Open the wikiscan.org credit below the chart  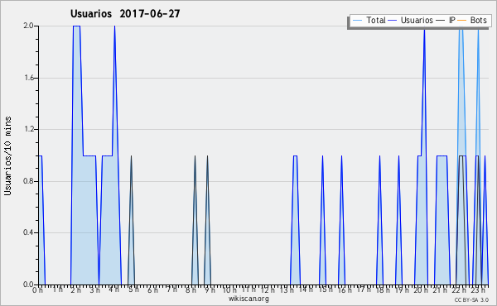[x=248, y=299]
